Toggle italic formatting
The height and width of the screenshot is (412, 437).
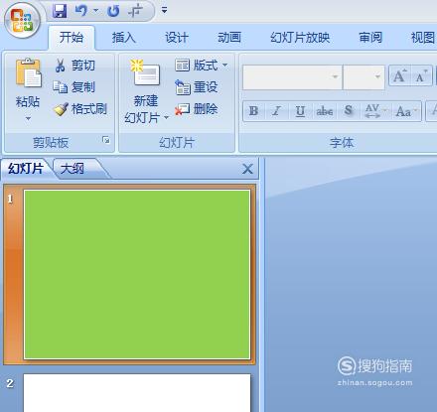point(276,111)
